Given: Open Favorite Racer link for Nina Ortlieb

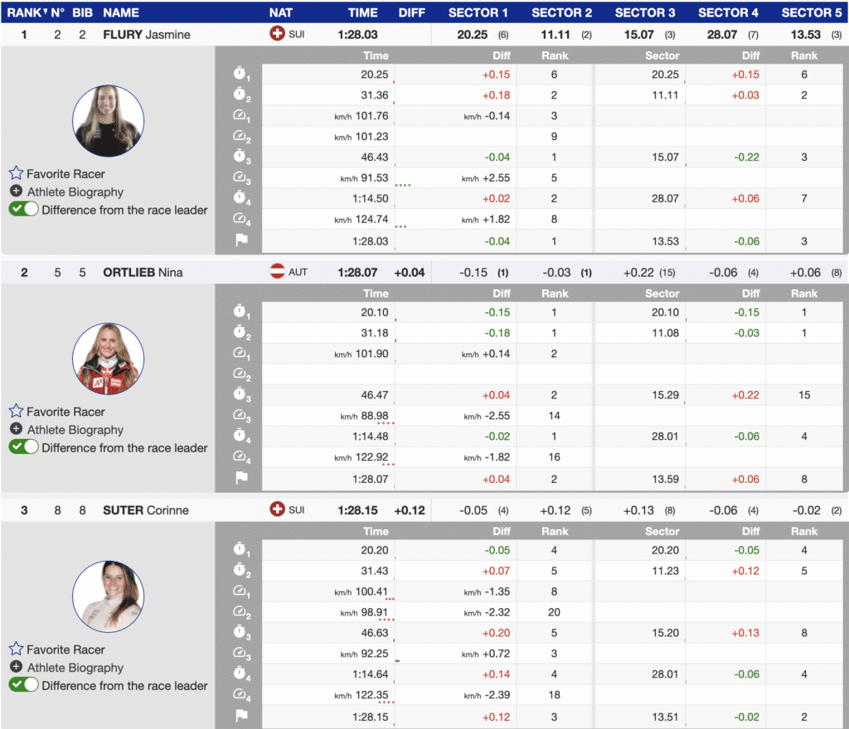Looking at the screenshot, I should tap(65, 412).
